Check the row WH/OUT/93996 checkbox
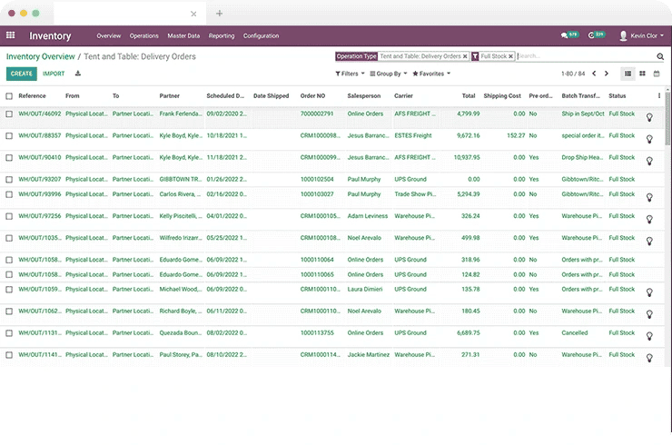This screenshot has height=445, width=672. [x=9, y=193]
